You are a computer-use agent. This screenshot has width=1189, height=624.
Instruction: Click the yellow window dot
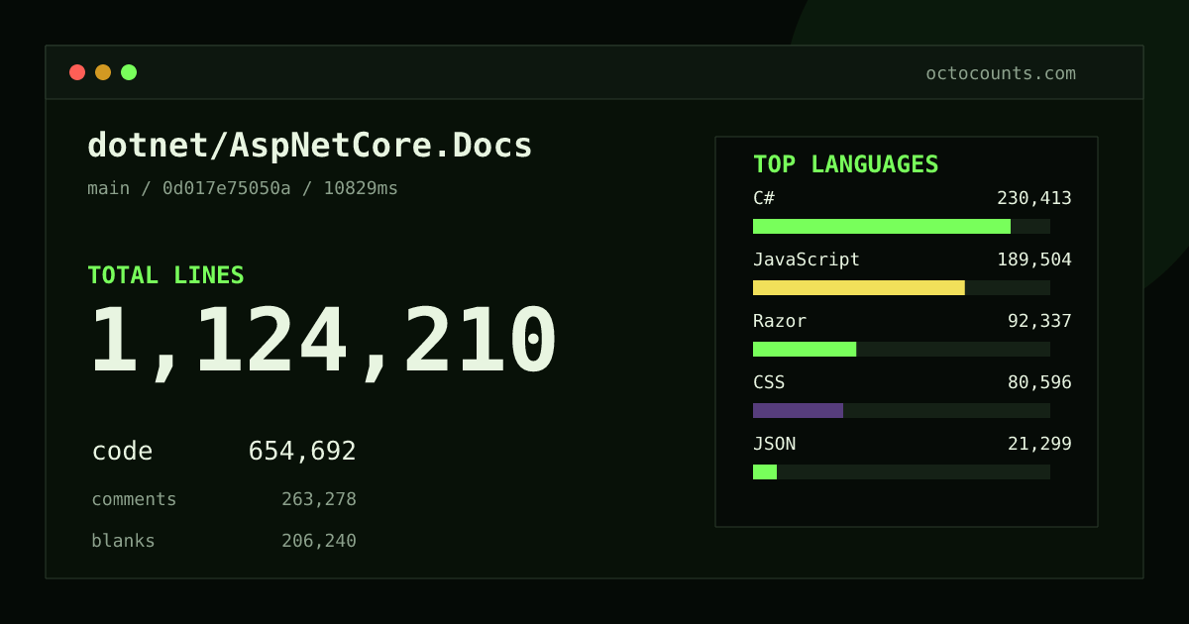tap(103, 72)
